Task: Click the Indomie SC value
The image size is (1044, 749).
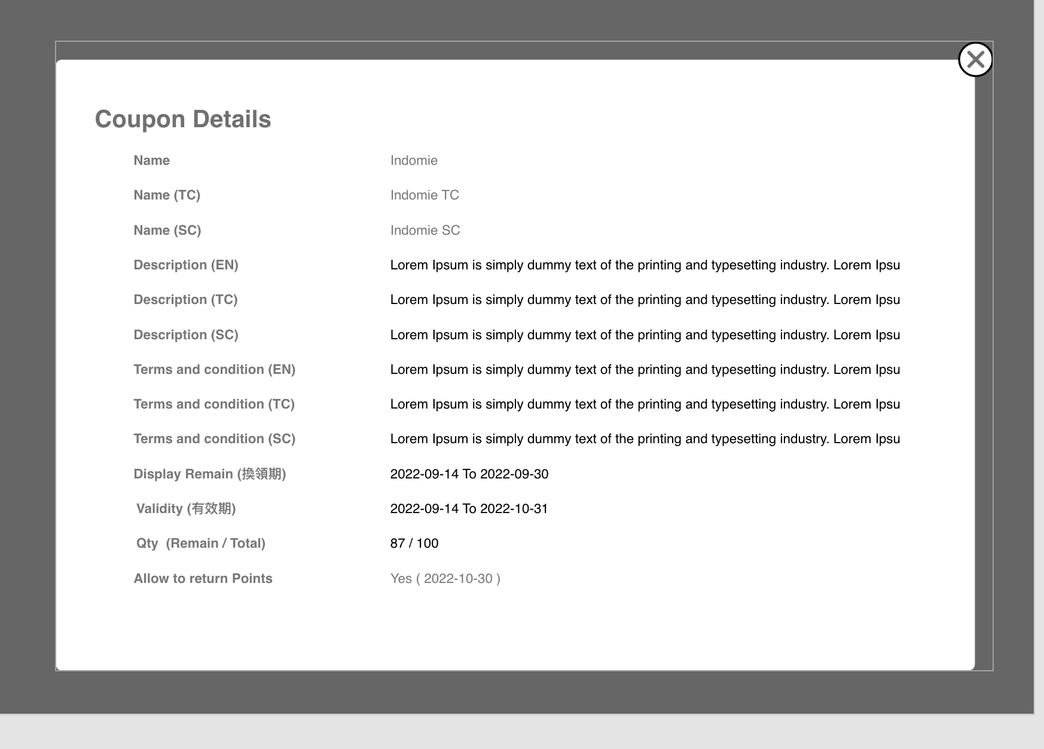Action: coord(425,231)
